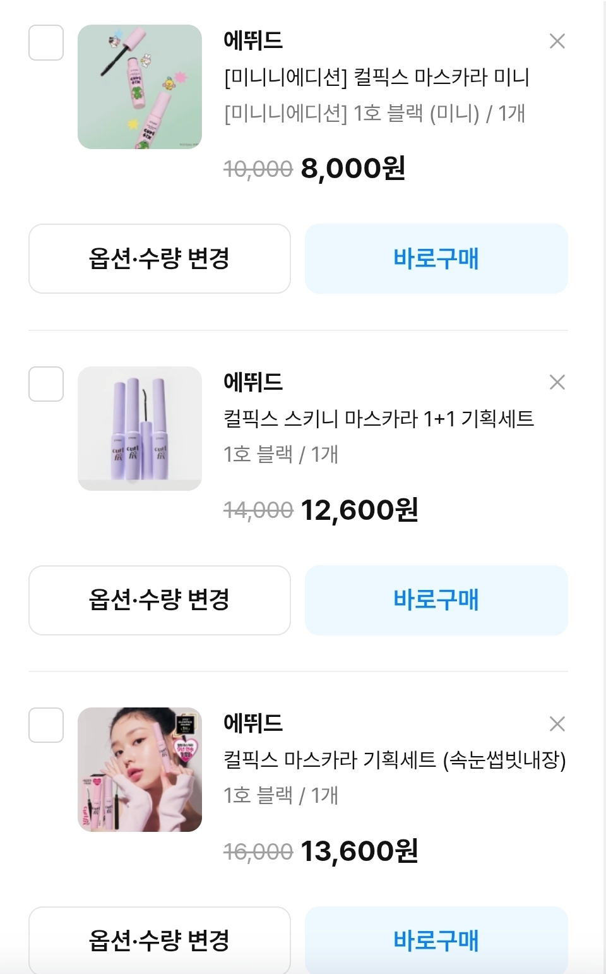This screenshot has height=974, width=606.
Task: Open the mint-green mini mascara thumbnail
Action: point(140,87)
